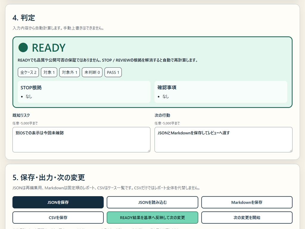Click the 確認事項 heading
The width and height of the screenshot is (305, 229).
(x=167, y=88)
